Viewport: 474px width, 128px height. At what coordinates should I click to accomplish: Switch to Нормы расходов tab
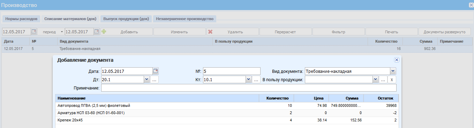pos(22,19)
